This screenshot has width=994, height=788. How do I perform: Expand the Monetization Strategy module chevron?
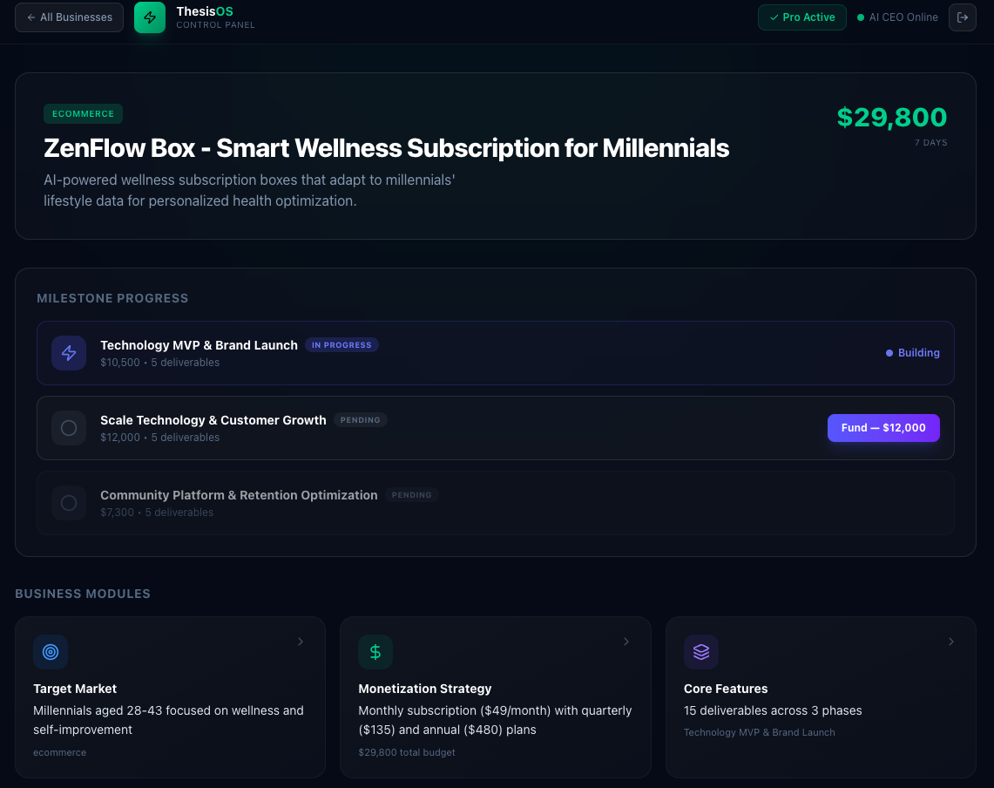coord(625,642)
